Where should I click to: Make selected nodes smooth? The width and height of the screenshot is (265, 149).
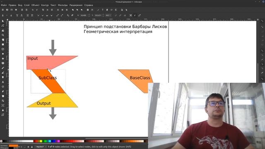point(43,15)
